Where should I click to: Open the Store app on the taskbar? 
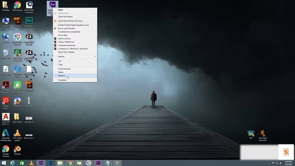coord(22,163)
